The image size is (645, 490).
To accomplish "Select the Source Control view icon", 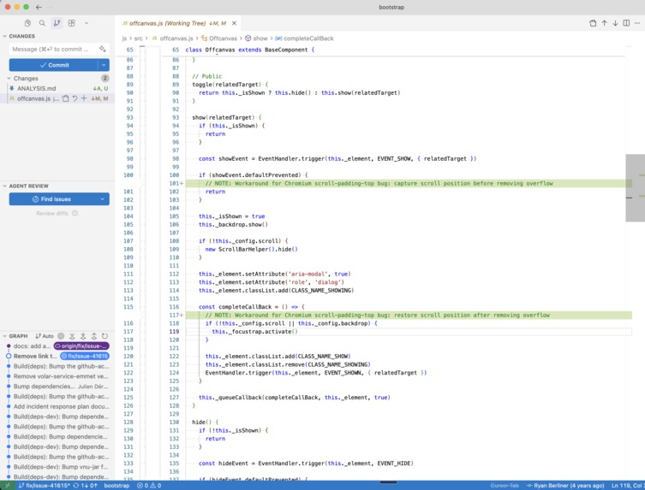I will tap(57, 23).
